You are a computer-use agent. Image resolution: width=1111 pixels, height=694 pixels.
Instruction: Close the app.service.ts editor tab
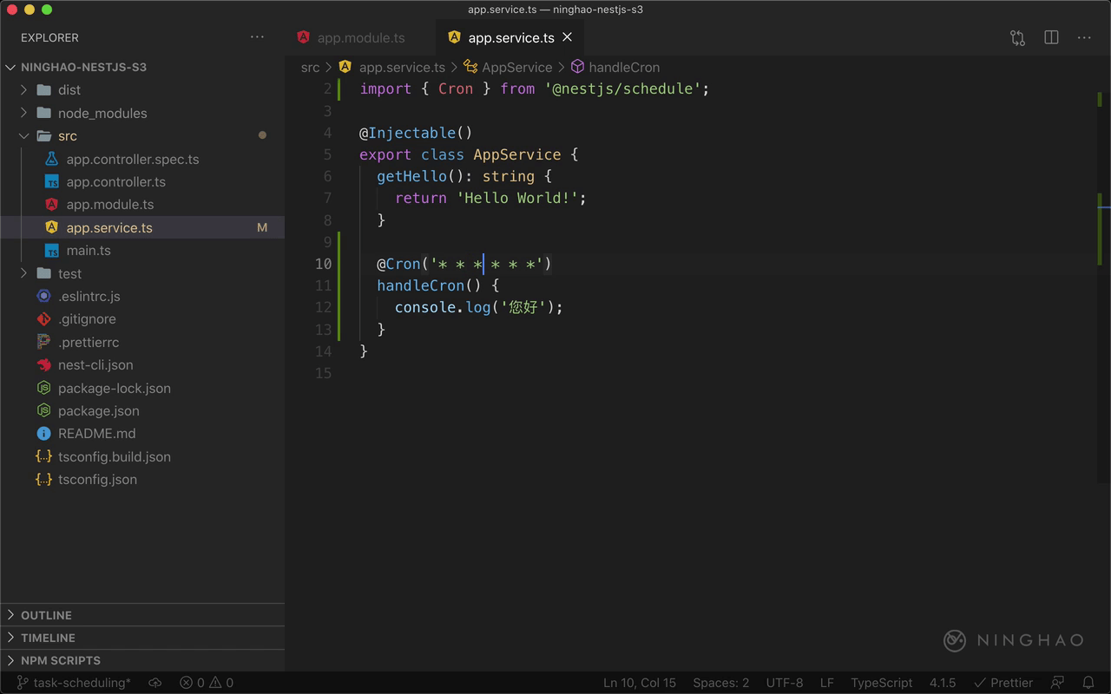point(568,37)
